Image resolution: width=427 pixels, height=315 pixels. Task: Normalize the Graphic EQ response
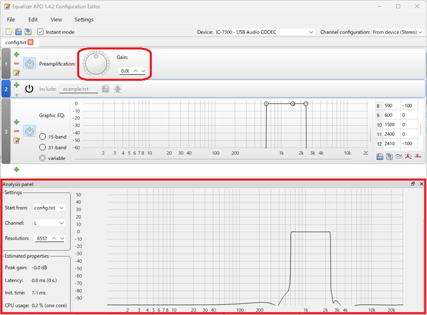coord(408,157)
